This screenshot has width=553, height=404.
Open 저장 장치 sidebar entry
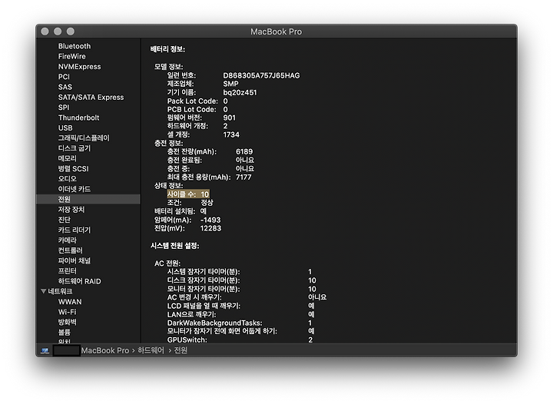(71, 210)
